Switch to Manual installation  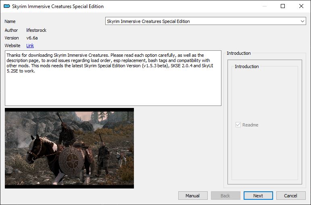click(x=193, y=196)
